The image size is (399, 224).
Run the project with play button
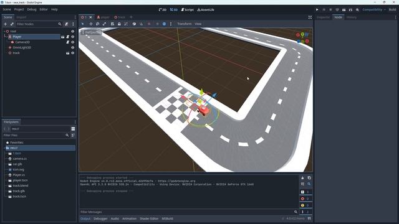(x=317, y=10)
